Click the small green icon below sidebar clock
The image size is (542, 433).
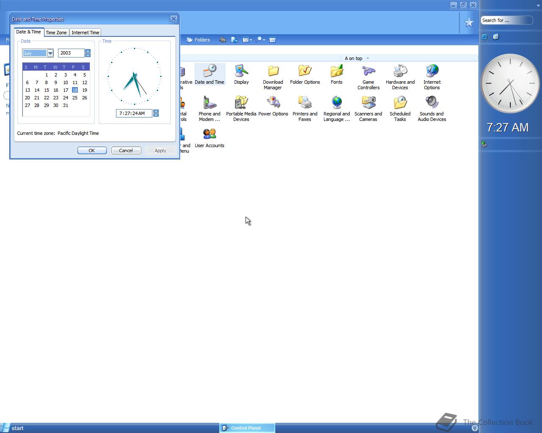[x=484, y=144]
